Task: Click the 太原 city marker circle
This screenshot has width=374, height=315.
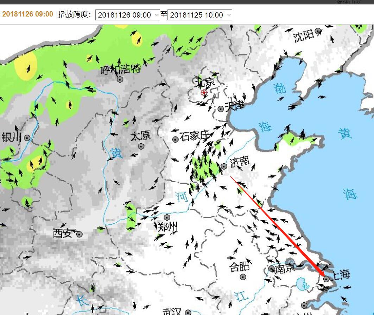Action: (141, 146)
